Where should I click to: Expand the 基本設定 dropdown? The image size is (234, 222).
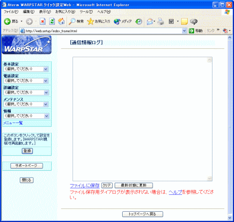[26, 69]
